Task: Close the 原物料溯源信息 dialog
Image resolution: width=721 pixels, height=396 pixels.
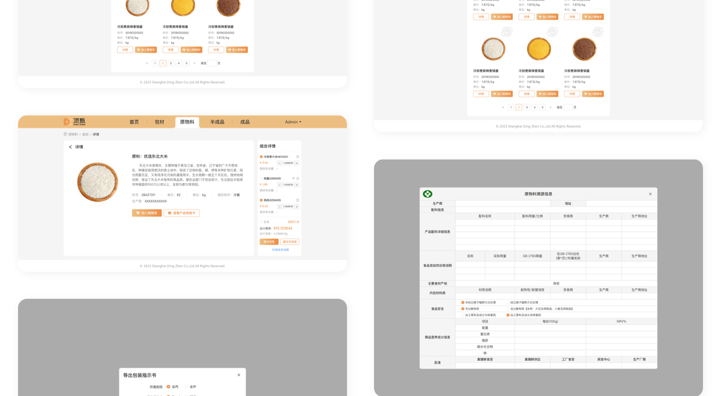Action: click(x=650, y=194)
